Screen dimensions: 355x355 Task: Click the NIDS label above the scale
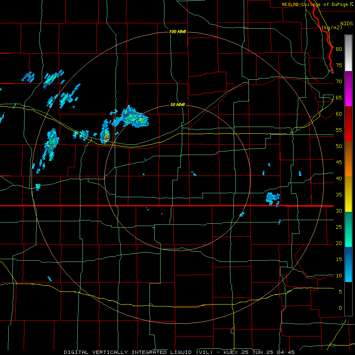(x=347, y=24)
